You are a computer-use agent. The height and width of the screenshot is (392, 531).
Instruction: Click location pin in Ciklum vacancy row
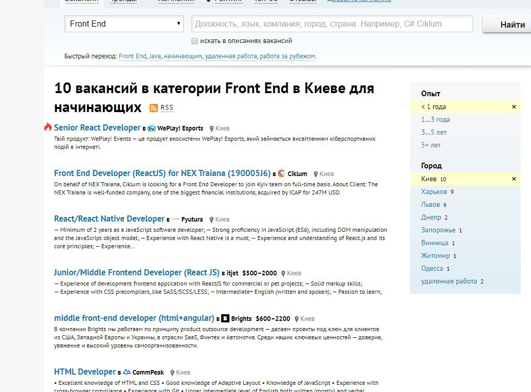(315, 175)
